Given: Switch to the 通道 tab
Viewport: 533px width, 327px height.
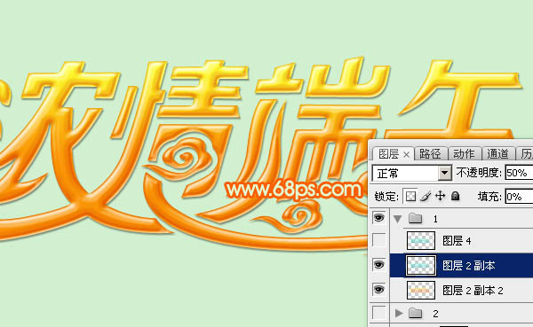Looking at the screenshot, I should [x=497, y=154].
